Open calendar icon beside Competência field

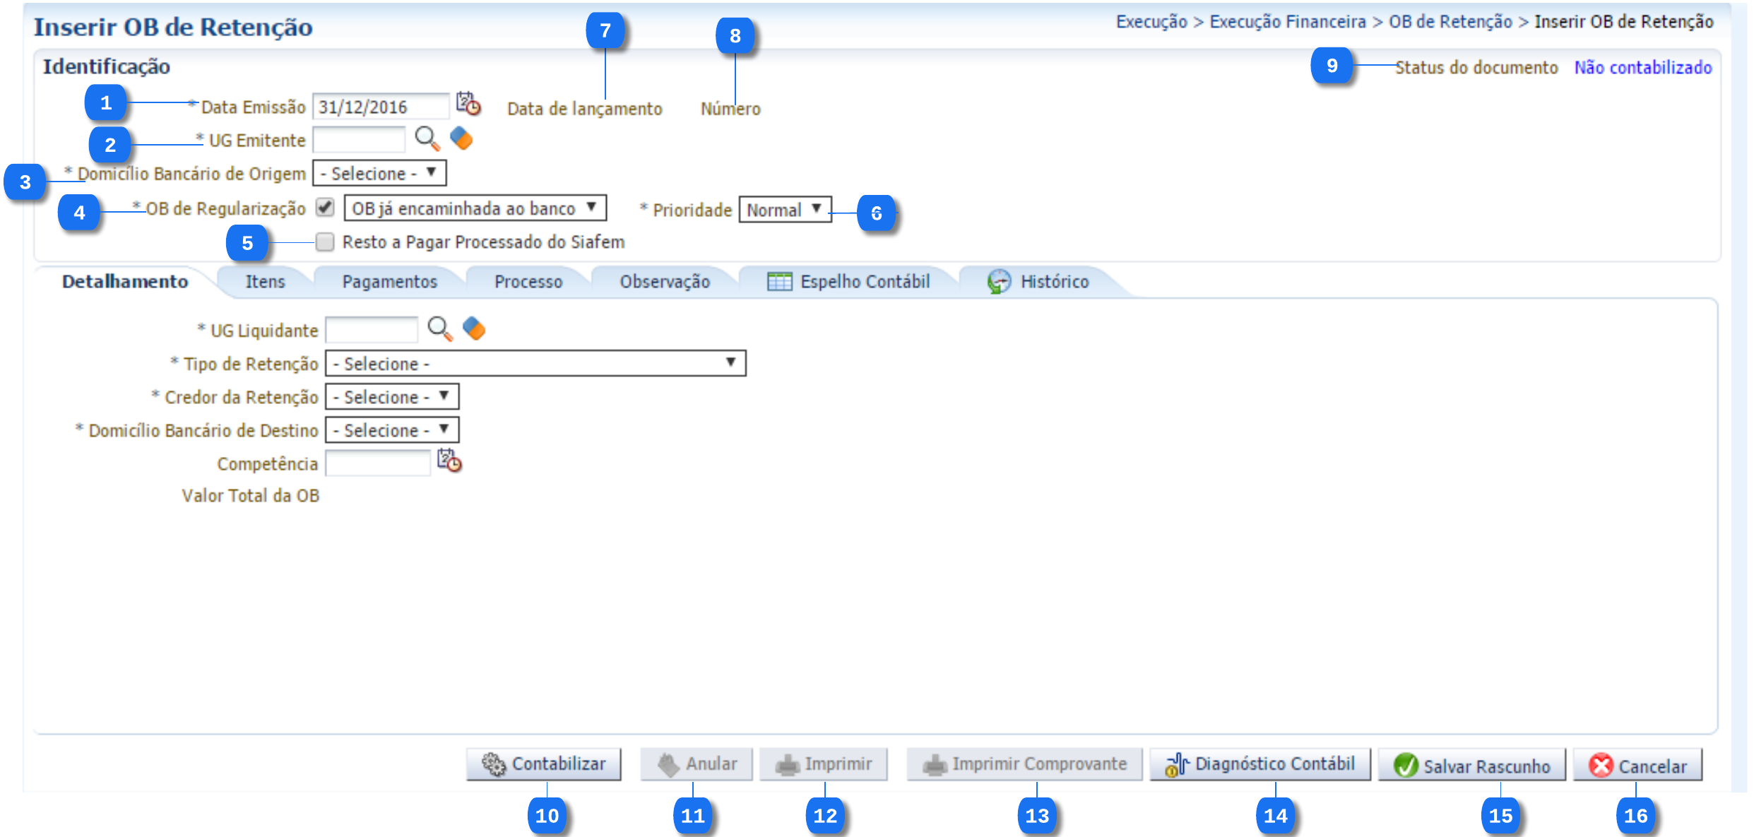click(x=449, y=461)
